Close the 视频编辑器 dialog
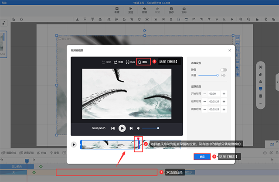Image resolution: width=279 pixels, height=182 pixels. click(229, 50)
